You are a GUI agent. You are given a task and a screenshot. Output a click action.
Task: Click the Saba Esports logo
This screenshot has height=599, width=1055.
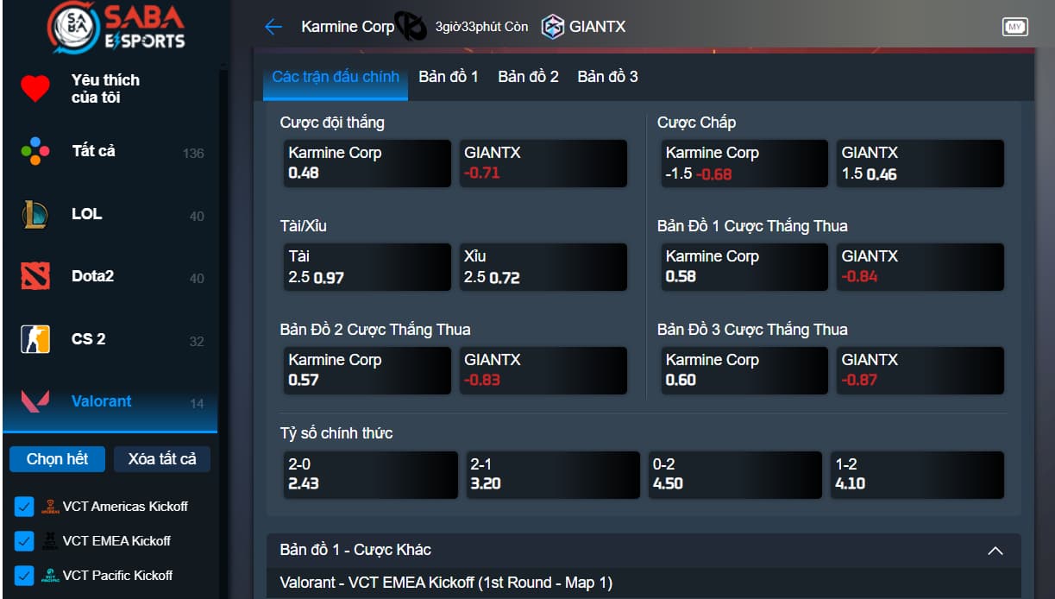click(x=116, y=28)
